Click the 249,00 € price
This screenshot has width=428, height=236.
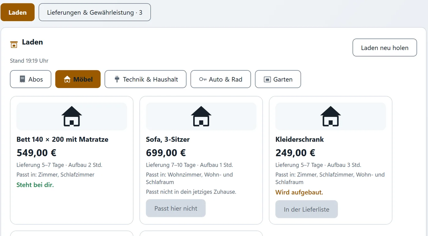click(295, 153)
